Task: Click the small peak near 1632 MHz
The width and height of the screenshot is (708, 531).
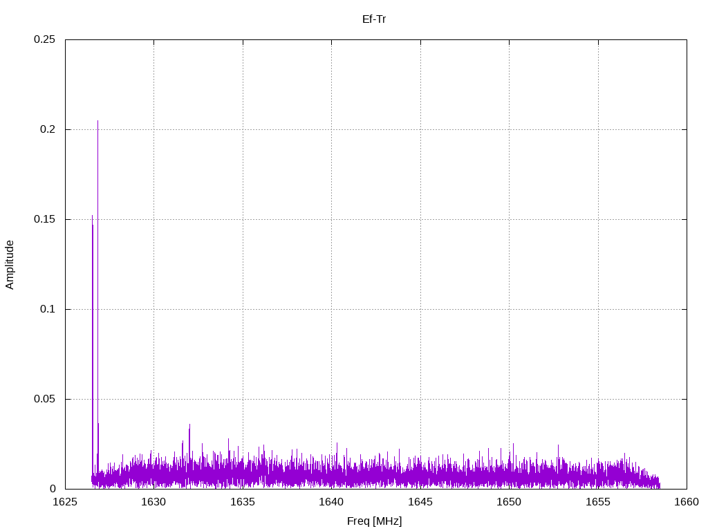Action: 189,425
